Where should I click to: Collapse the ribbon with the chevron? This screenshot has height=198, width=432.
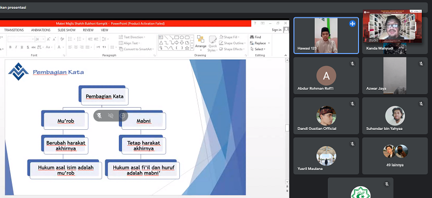pyautogui.click(x=286, y=55)
